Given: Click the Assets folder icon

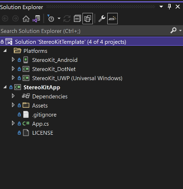Looking at the screenshot, I should tap(26, 105).
